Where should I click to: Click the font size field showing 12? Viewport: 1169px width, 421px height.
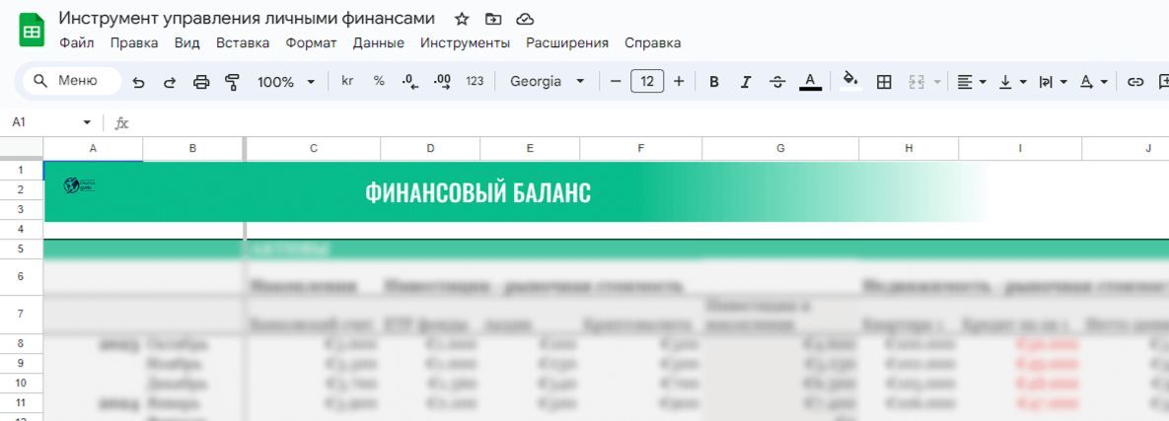tap(647, 82)
